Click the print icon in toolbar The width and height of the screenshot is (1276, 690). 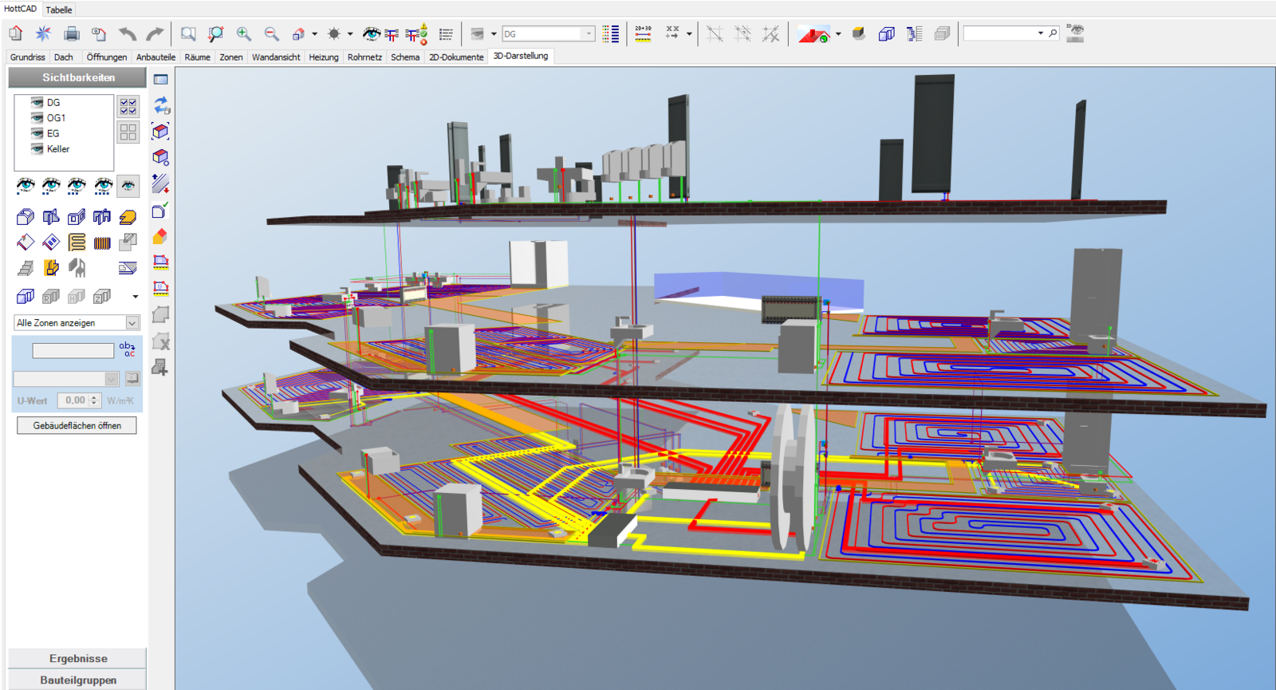71,34
